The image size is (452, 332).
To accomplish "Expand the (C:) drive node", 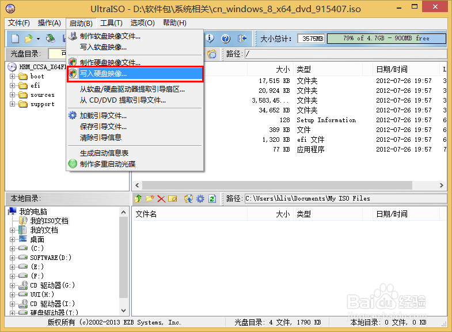I will [x=12, y=248].
